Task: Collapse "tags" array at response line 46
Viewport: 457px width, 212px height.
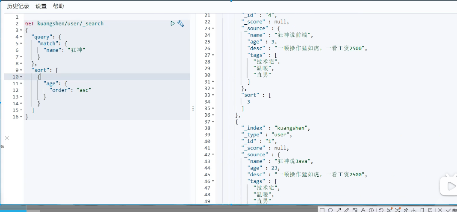Action: pyautogui.click(x=213, y=181)
